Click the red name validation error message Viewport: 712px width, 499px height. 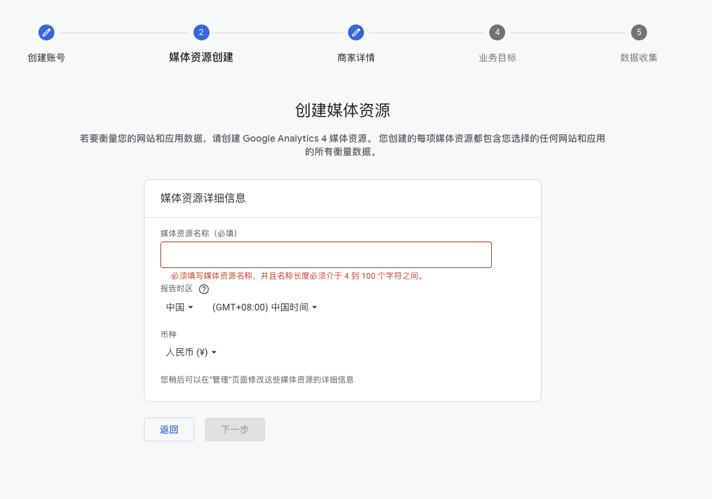tap(297, 276)
